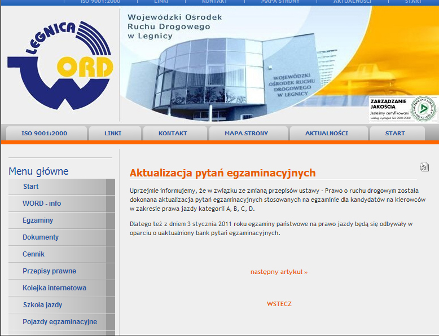
Task: Click the ISO quality management certificate badge
Action: coord(403,109)
